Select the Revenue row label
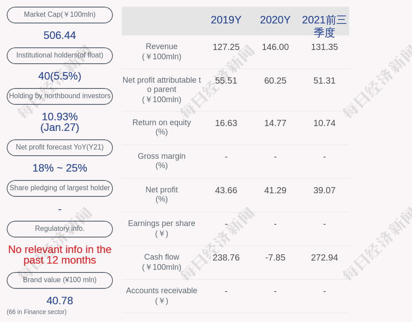This screenshot has height=322, width=412. click(162, 51)
